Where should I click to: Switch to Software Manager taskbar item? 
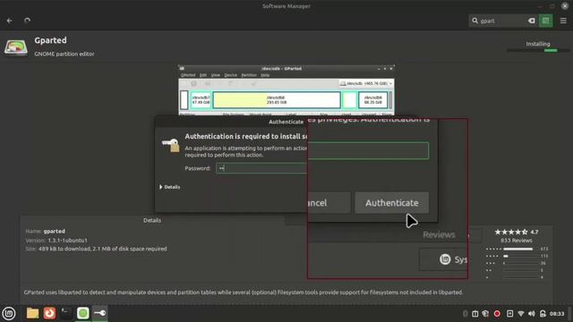pos(83,313)
